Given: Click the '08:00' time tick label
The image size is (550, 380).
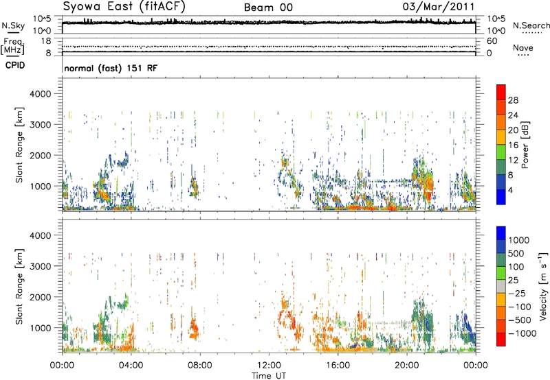Looking at the screenshot, I should point(200,365).
